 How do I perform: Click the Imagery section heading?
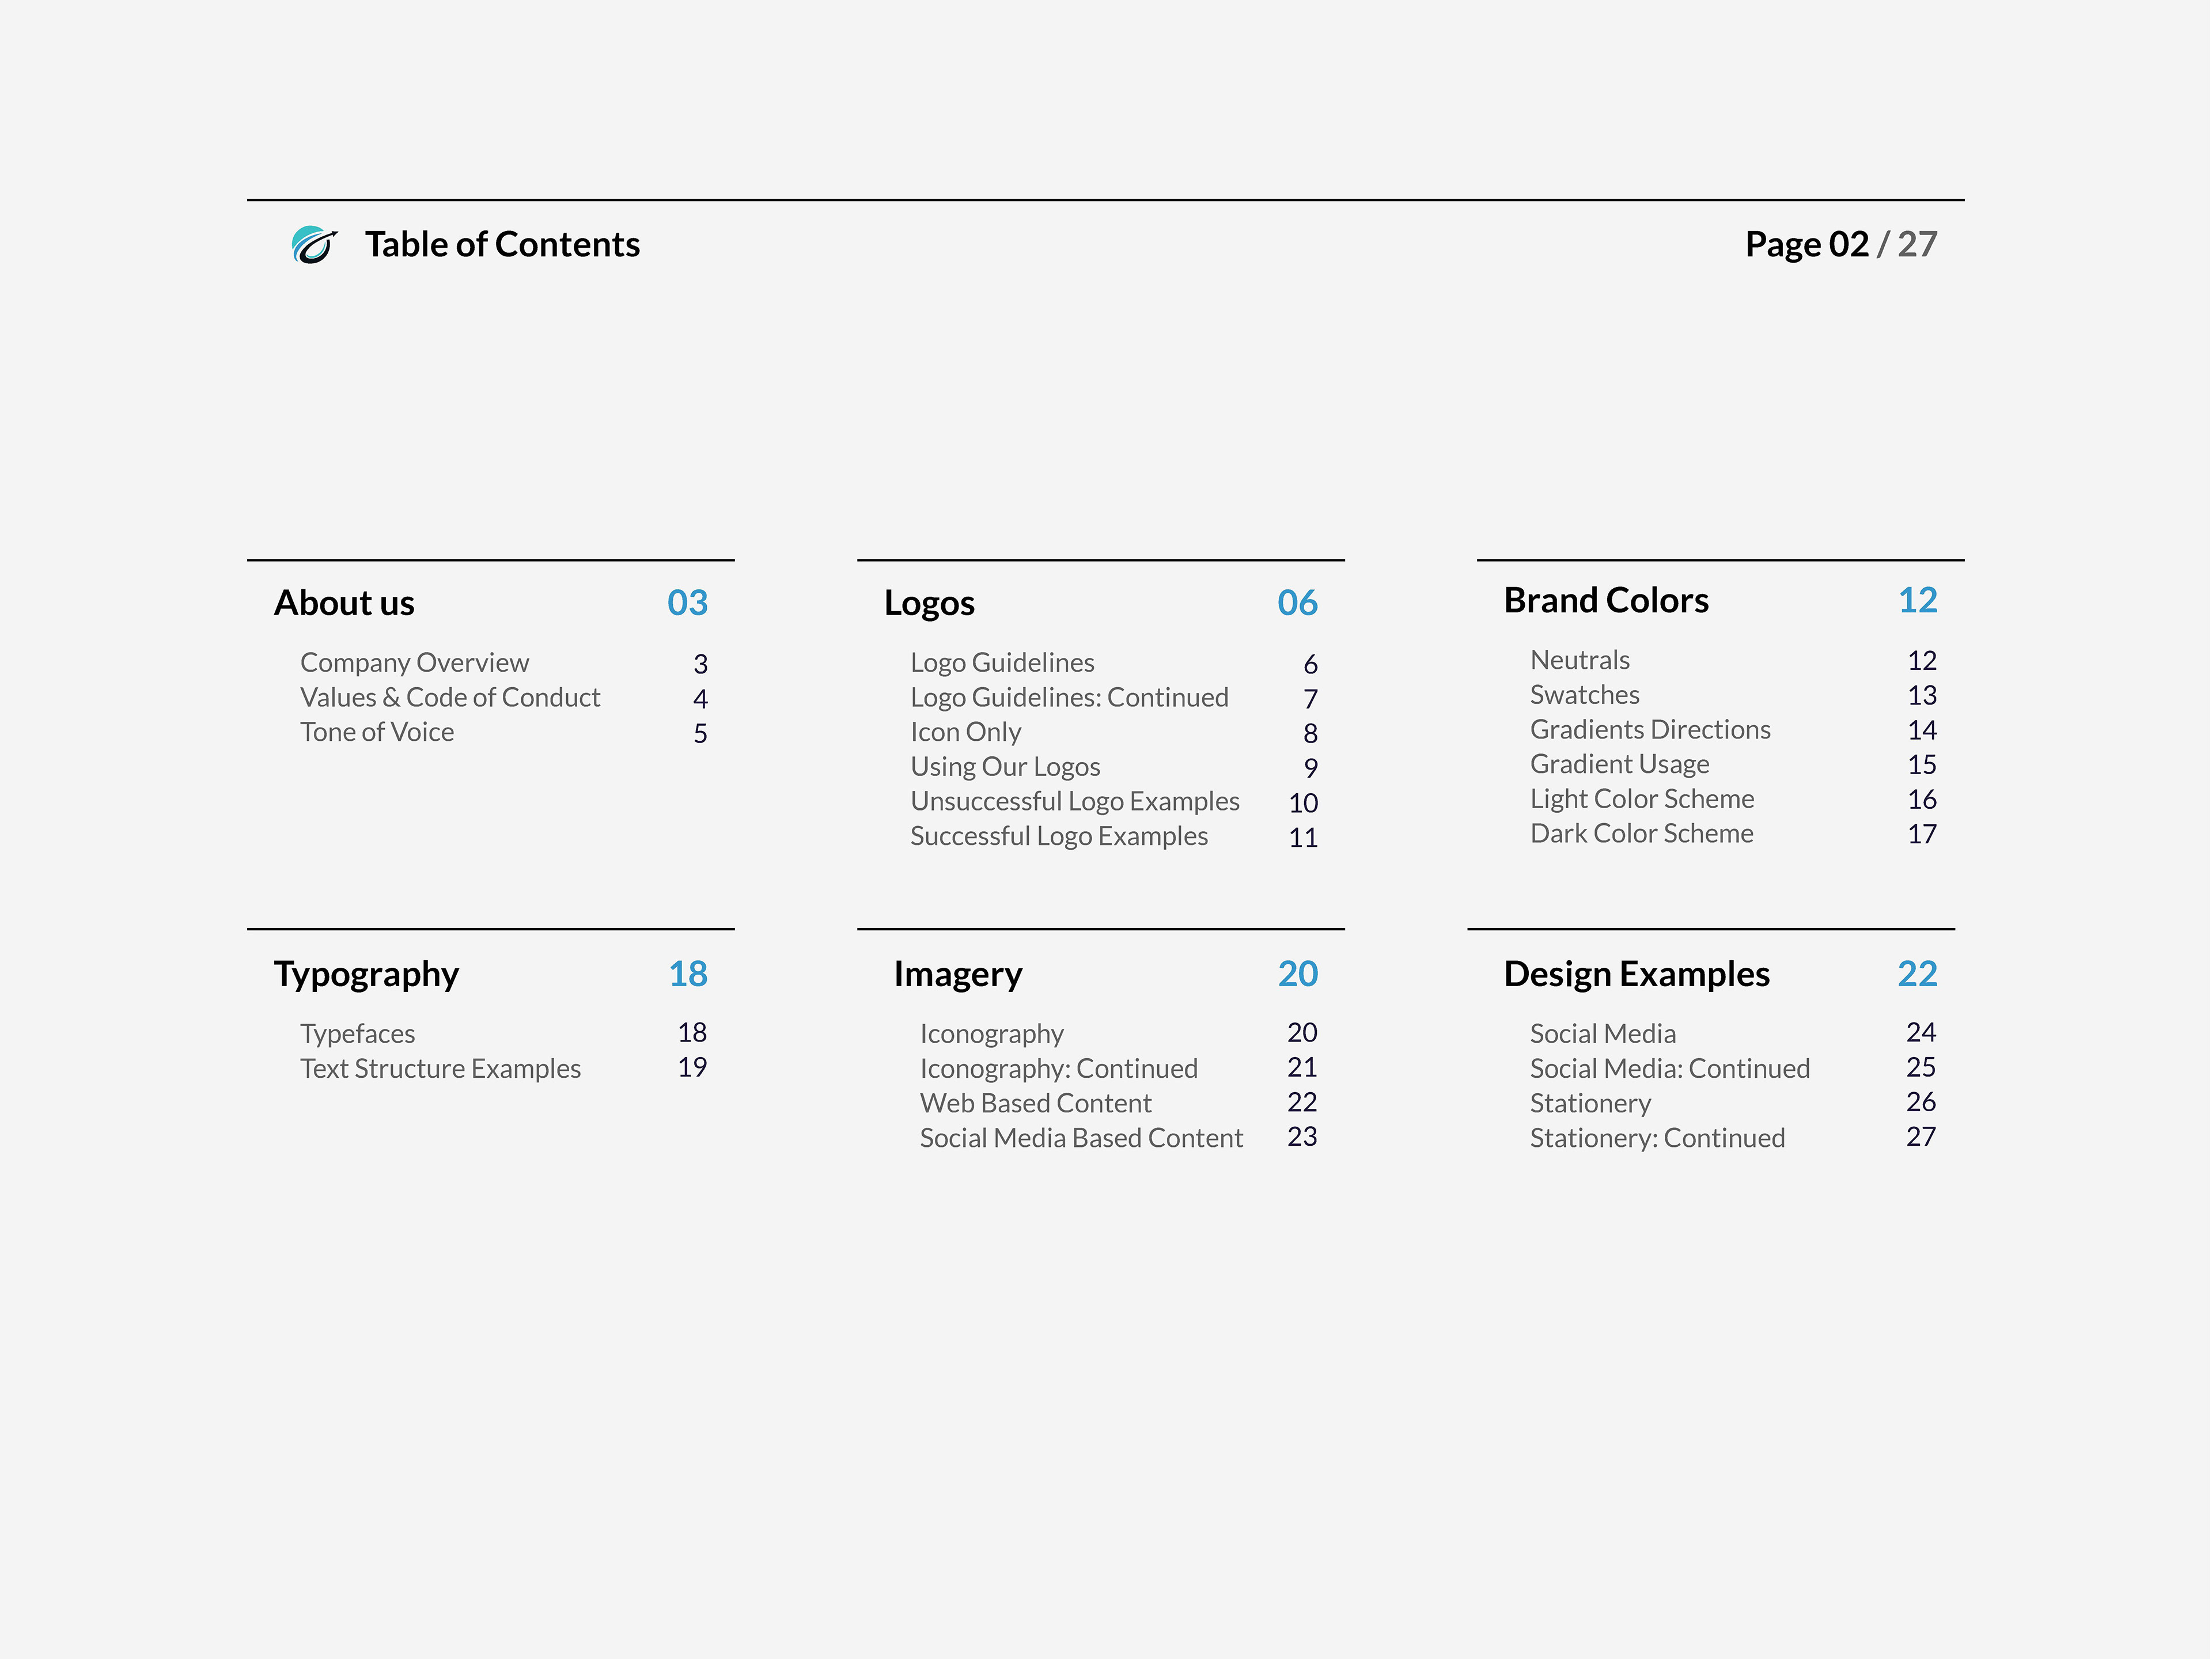(x=958, y=974)
